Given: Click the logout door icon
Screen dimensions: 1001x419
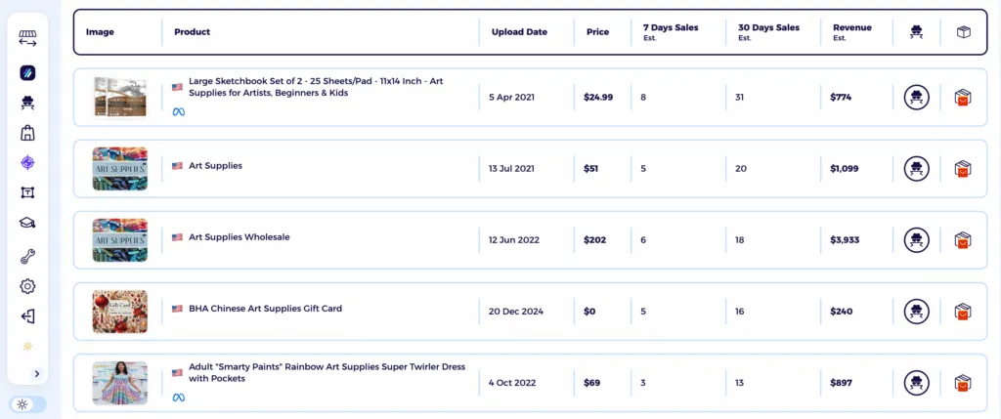Looking at the screenshot, I should click(x=27, y=316).
